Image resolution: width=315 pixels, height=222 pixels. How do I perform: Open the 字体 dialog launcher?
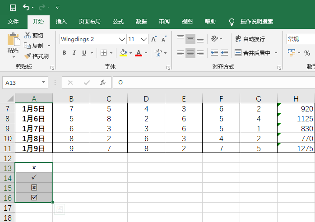click(168, 68)
